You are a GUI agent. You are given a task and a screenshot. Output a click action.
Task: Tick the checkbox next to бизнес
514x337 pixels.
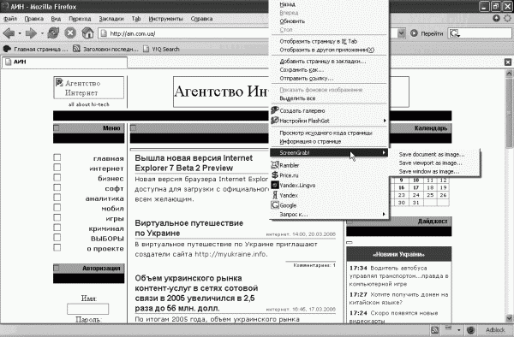(57, 178)
